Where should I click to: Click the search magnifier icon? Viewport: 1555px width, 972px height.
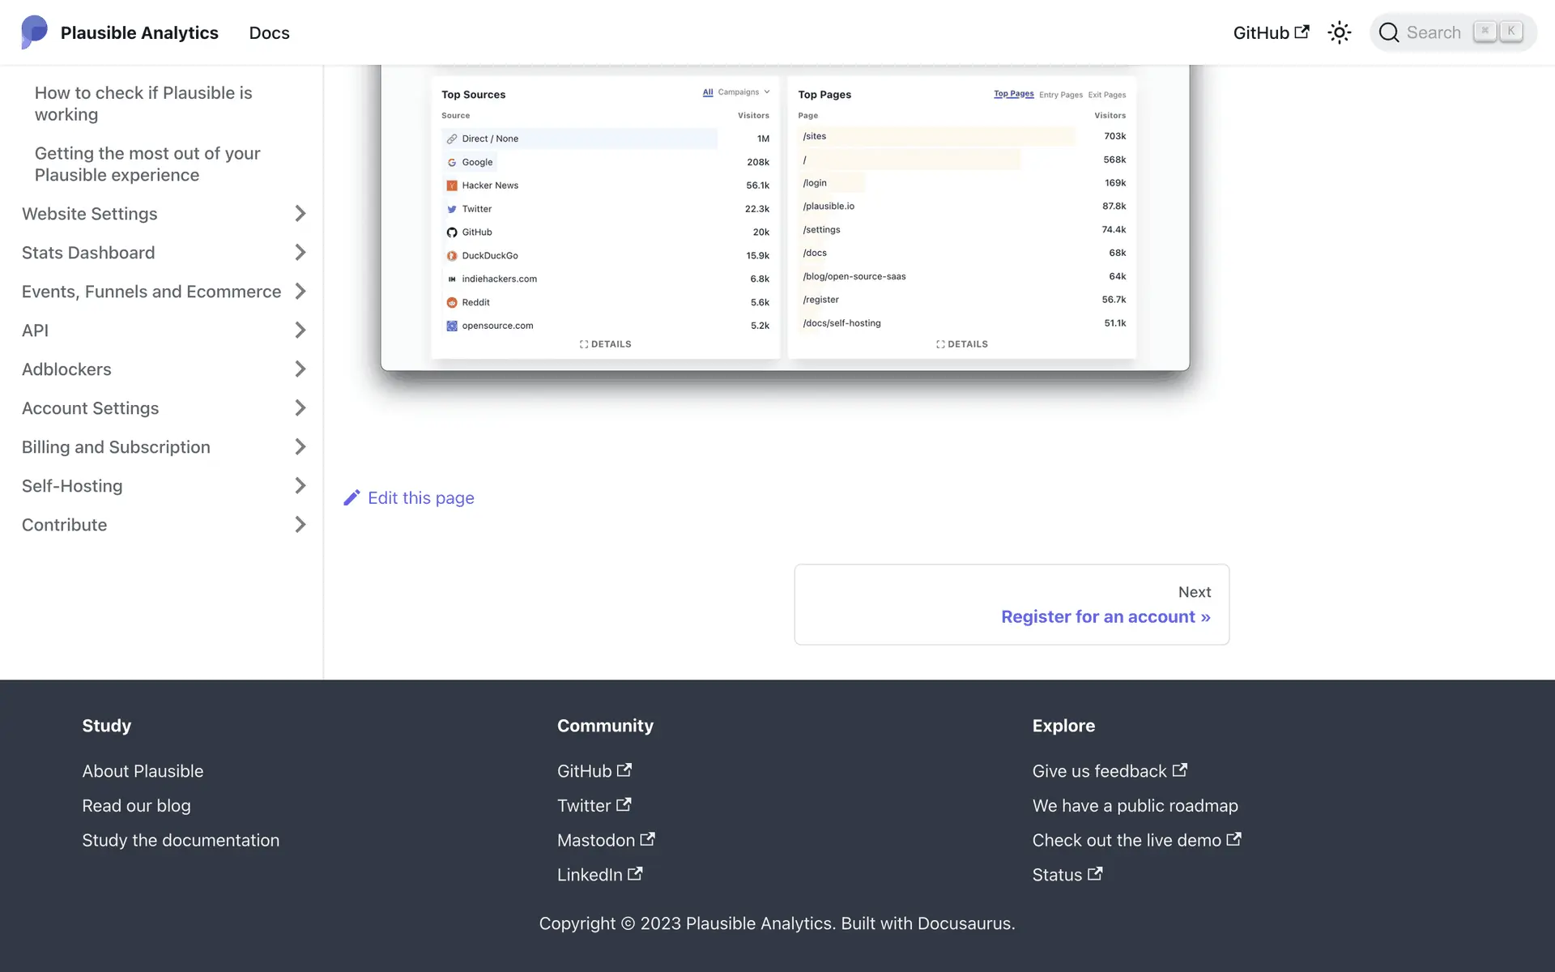click(1389, 32)
